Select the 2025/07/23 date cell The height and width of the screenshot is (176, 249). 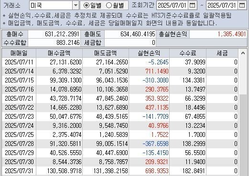[x=19, y=116]
